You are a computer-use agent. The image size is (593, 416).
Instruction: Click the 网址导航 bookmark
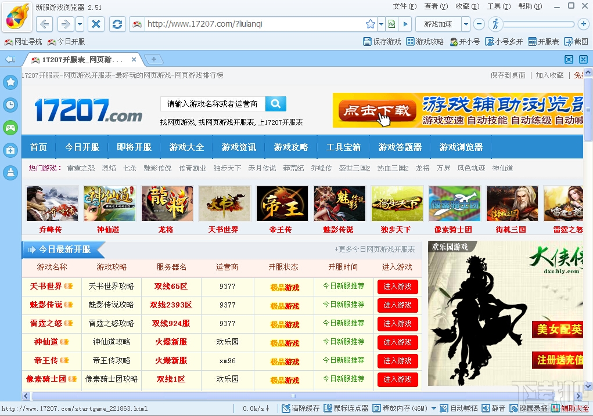(23, 42)
